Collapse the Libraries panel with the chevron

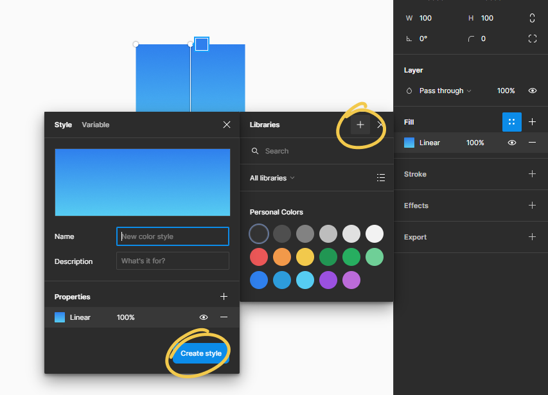click(381, 125)
